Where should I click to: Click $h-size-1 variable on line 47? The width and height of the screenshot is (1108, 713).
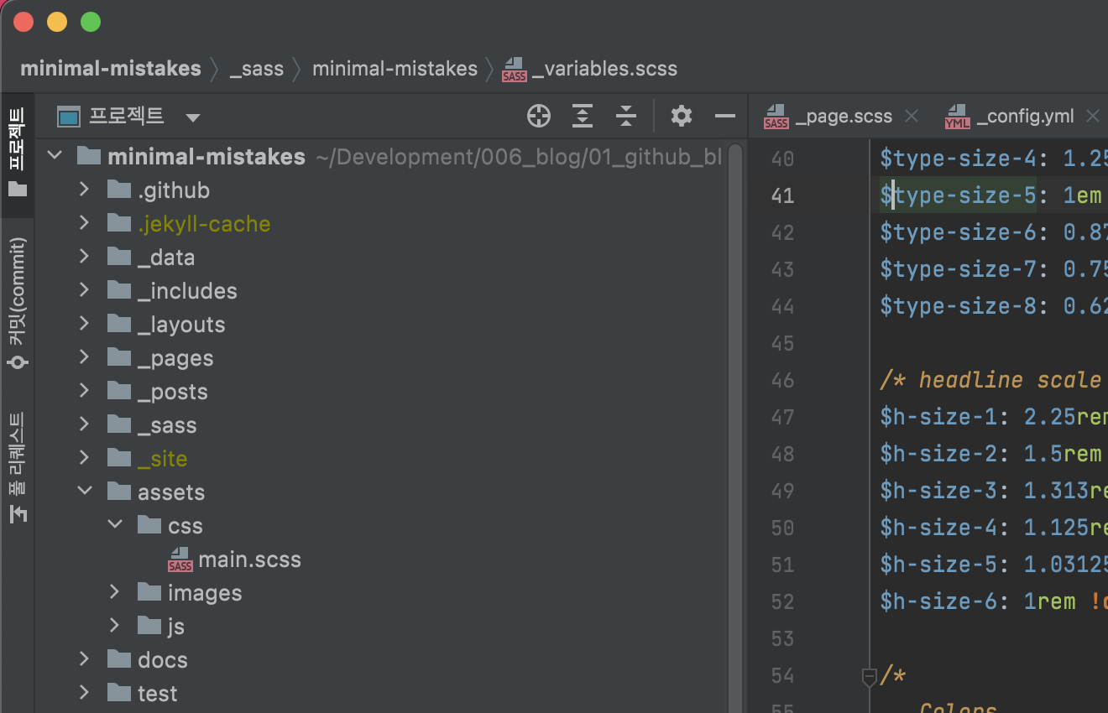tap(938, 417)
